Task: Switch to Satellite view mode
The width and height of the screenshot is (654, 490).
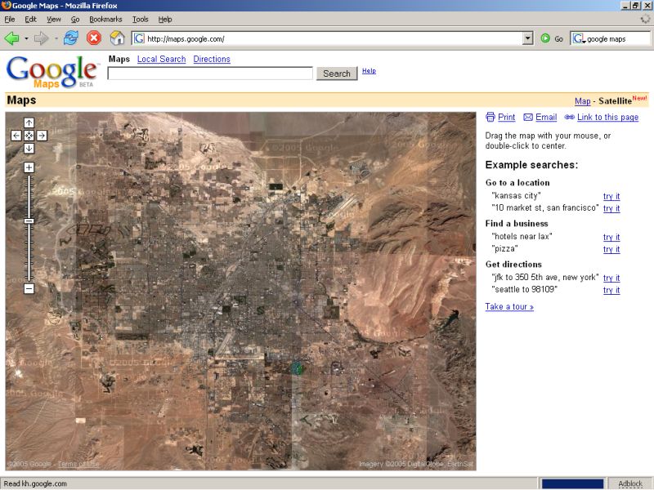Action: [615, 101]
